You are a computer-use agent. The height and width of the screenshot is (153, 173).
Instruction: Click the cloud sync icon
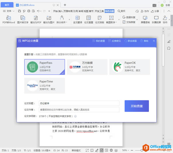137,11
